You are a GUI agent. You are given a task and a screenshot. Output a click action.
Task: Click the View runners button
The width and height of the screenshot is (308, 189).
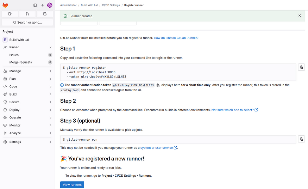(x=72, y=185)
